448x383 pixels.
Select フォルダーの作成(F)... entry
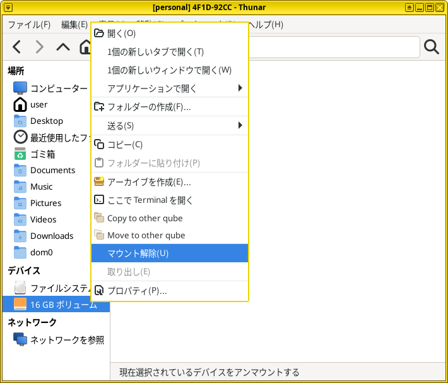[170, 107]
